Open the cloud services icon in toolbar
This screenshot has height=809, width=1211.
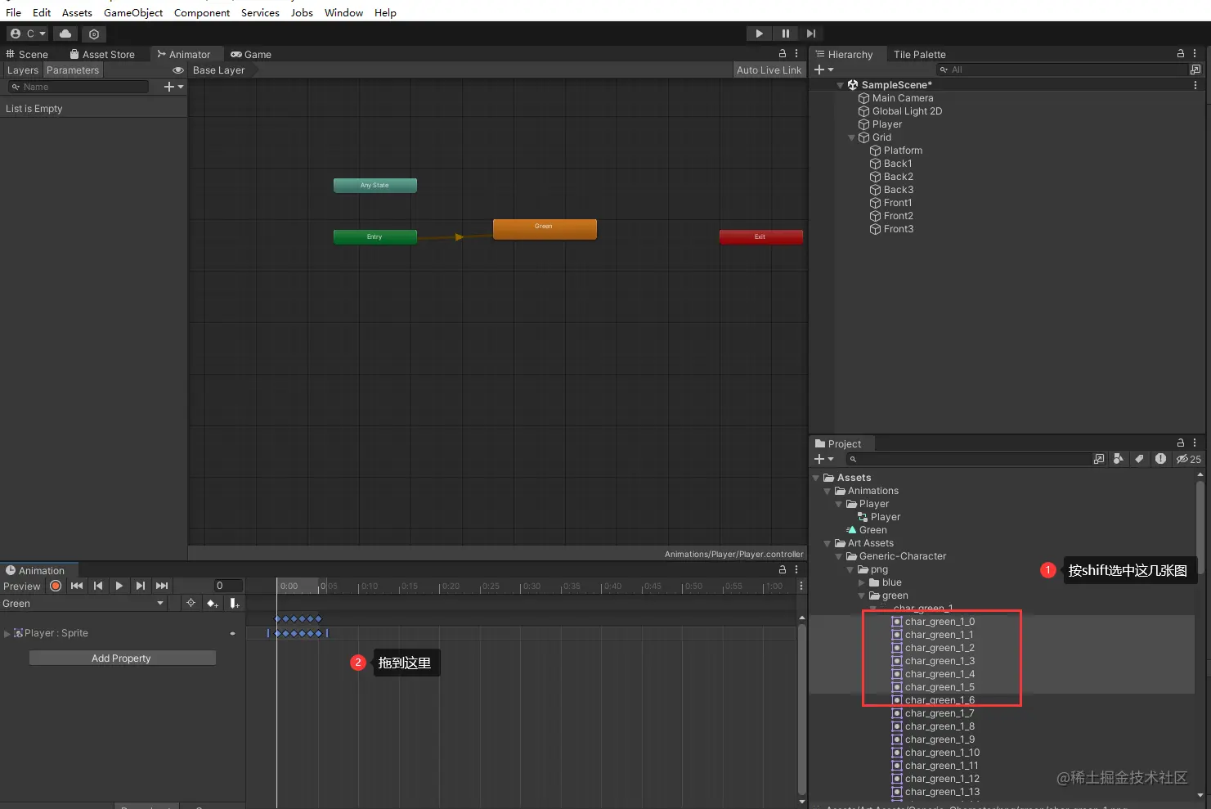65,34
